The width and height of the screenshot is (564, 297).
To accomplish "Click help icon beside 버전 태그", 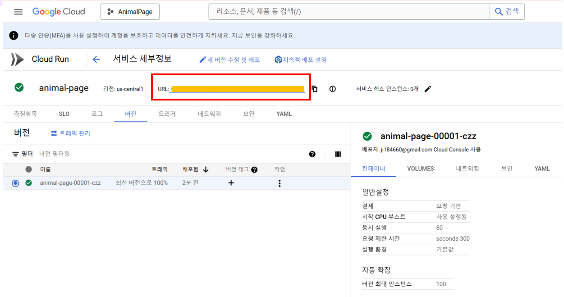I will coord(254,170).
